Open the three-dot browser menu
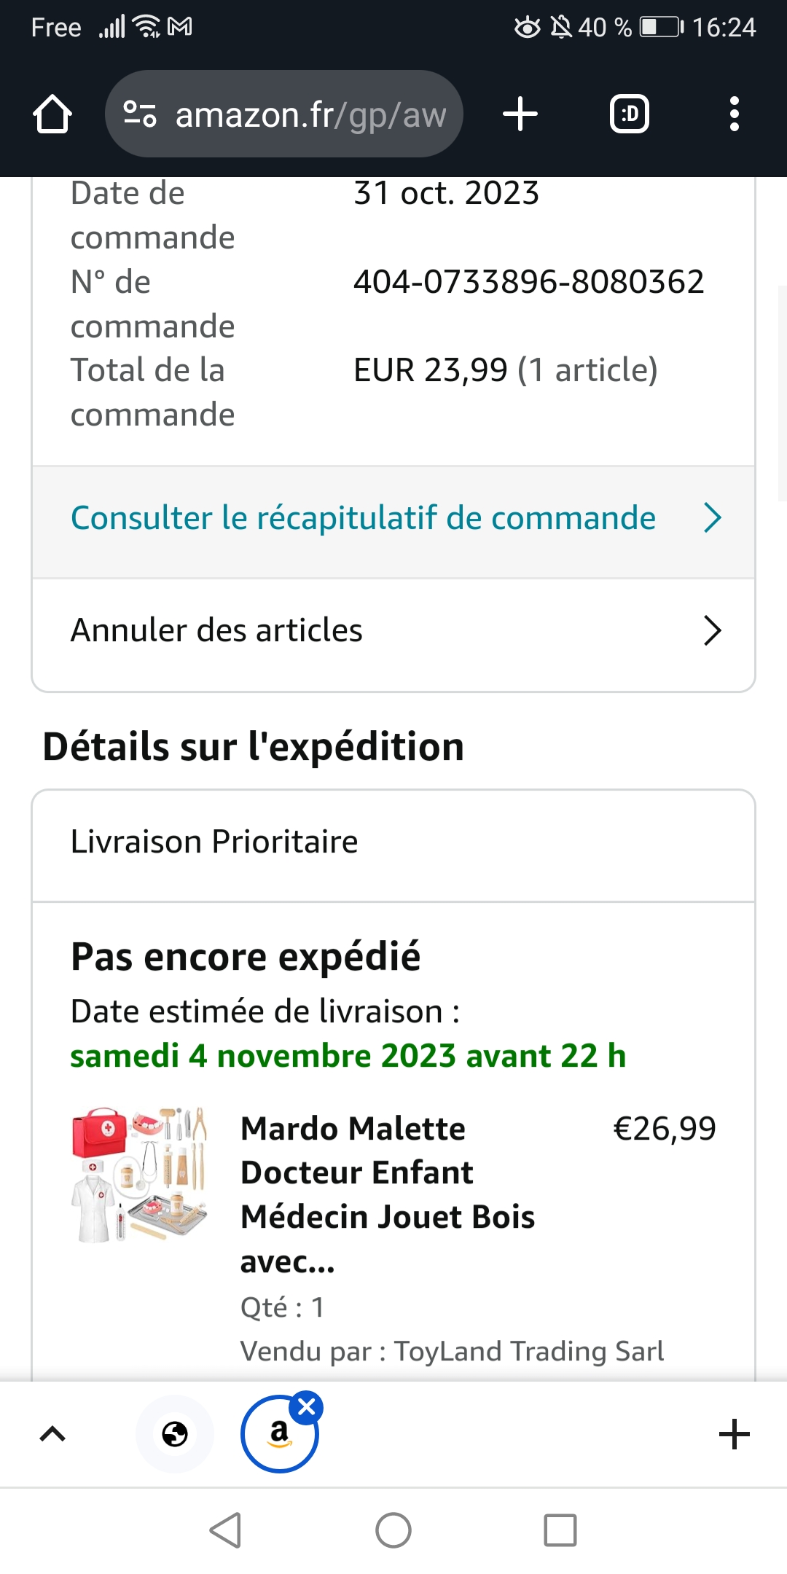 pyautogui.click(x=734, y=114)
